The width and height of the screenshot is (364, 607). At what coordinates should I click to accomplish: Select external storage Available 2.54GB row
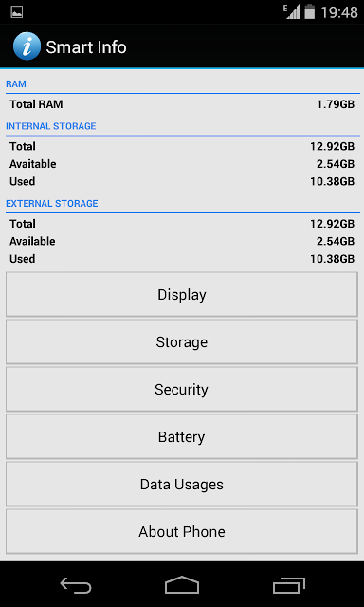[182, 241]
